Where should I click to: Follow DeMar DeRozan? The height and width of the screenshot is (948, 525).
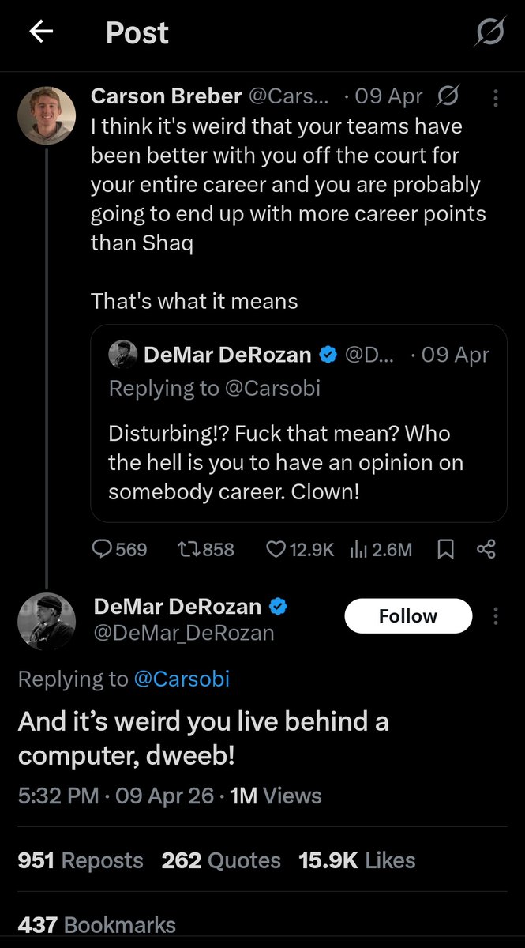[408, 616]
